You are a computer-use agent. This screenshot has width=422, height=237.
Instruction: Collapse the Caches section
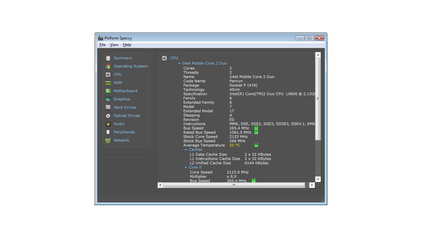click(x=186, y=149)
